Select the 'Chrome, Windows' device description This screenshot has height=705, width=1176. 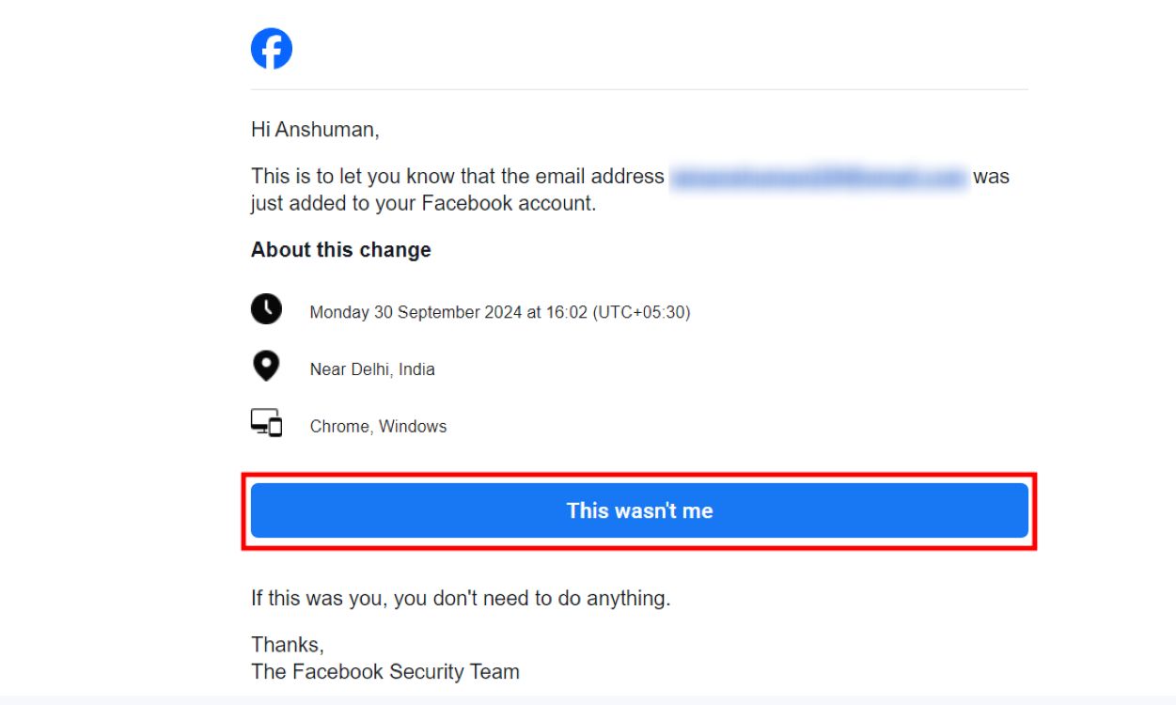(378, 426)
